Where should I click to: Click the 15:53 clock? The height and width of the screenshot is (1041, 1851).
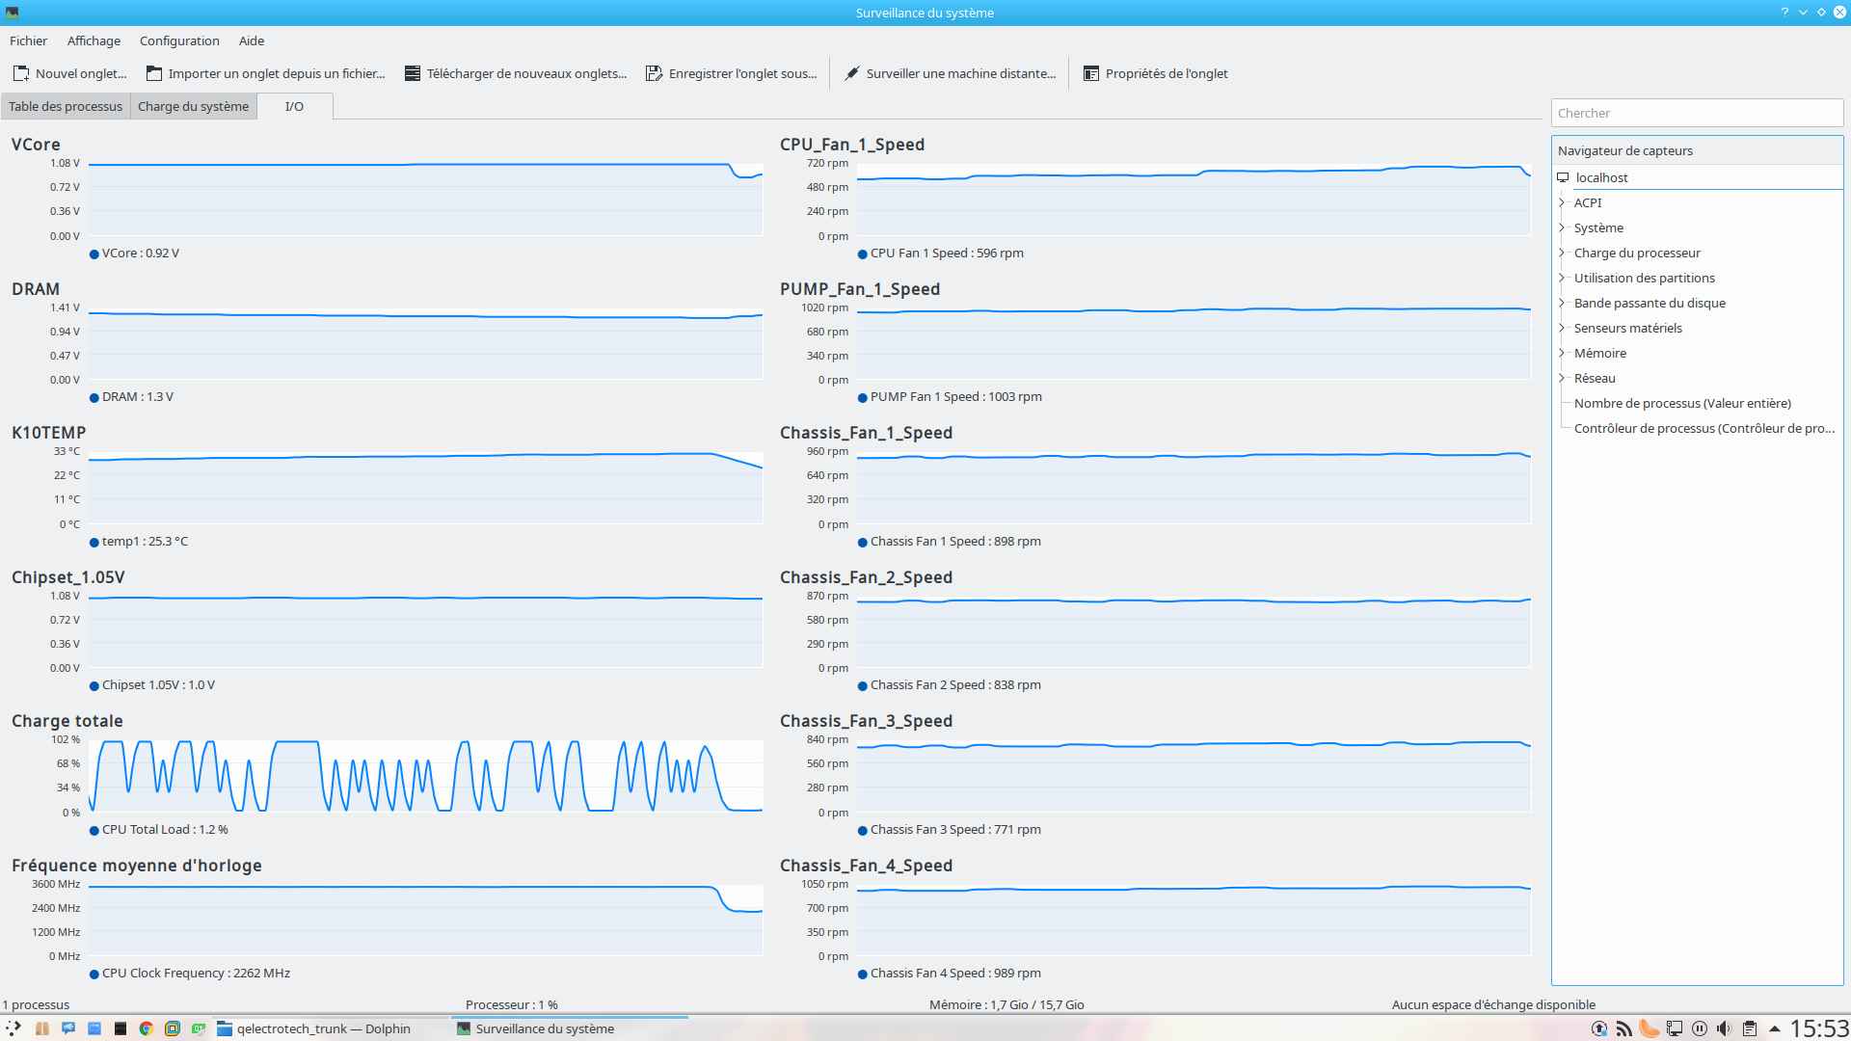pos(1819,1028)
